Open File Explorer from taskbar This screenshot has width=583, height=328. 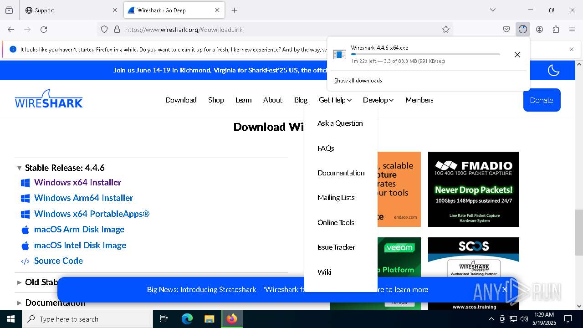(x=209, y=319)
